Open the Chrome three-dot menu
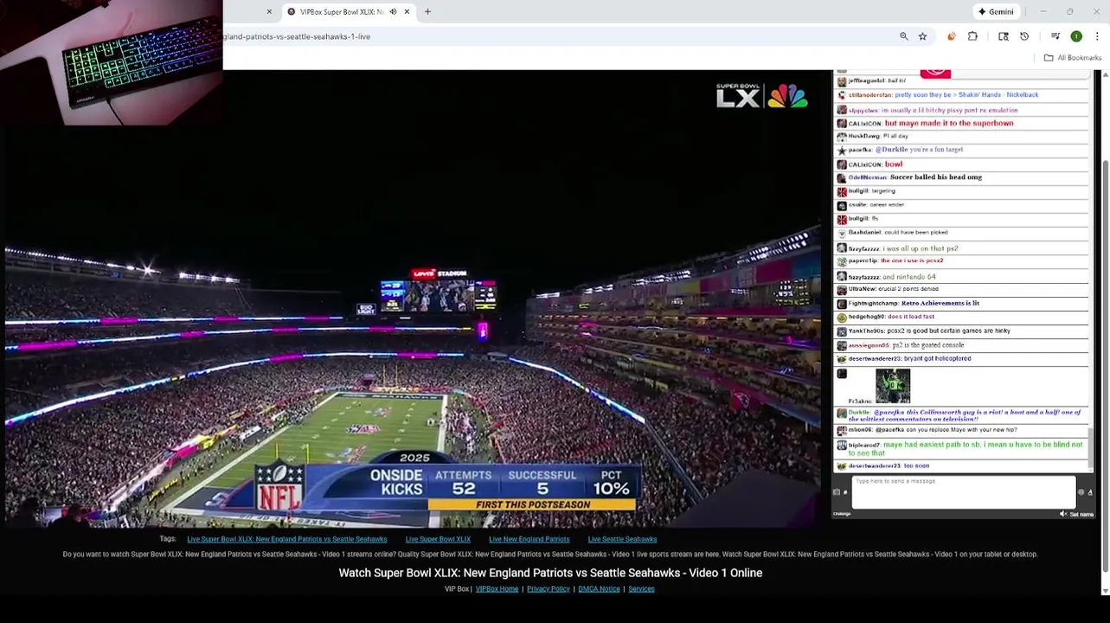This screenshot has height=623, width=1110. (1097, 36)
